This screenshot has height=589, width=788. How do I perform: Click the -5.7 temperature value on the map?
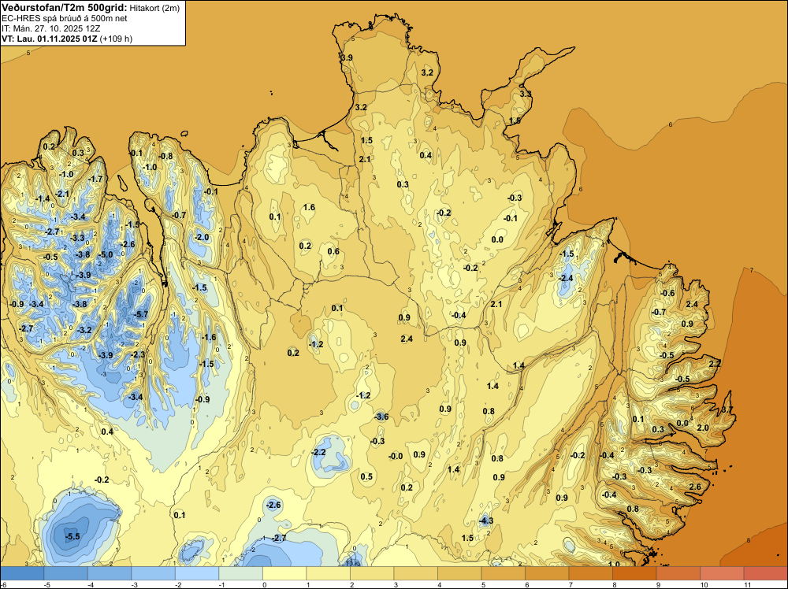142,314
